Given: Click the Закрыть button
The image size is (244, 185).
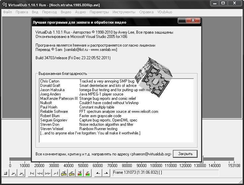Looking at the screenshot, I should (x=185, y=154).
